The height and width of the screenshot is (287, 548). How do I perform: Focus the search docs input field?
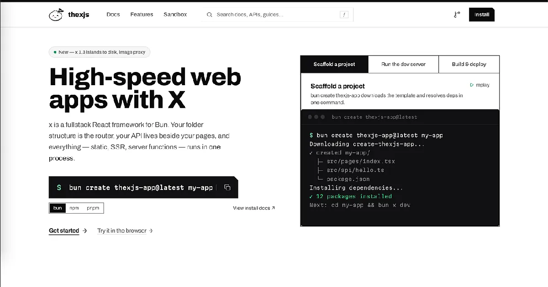[277, 15]
